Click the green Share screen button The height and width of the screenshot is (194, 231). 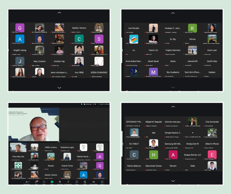(52, 182)
